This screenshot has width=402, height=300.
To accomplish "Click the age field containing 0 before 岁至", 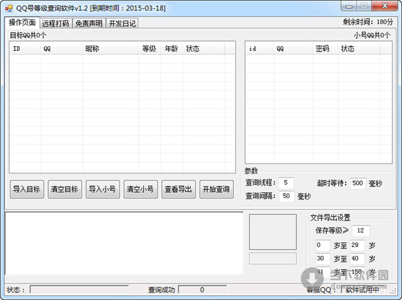I will coord(323,245).
